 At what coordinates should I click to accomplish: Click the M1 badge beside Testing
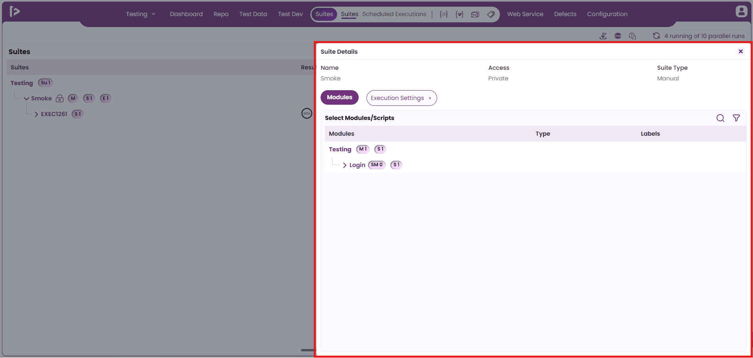(x=363, y=149)
